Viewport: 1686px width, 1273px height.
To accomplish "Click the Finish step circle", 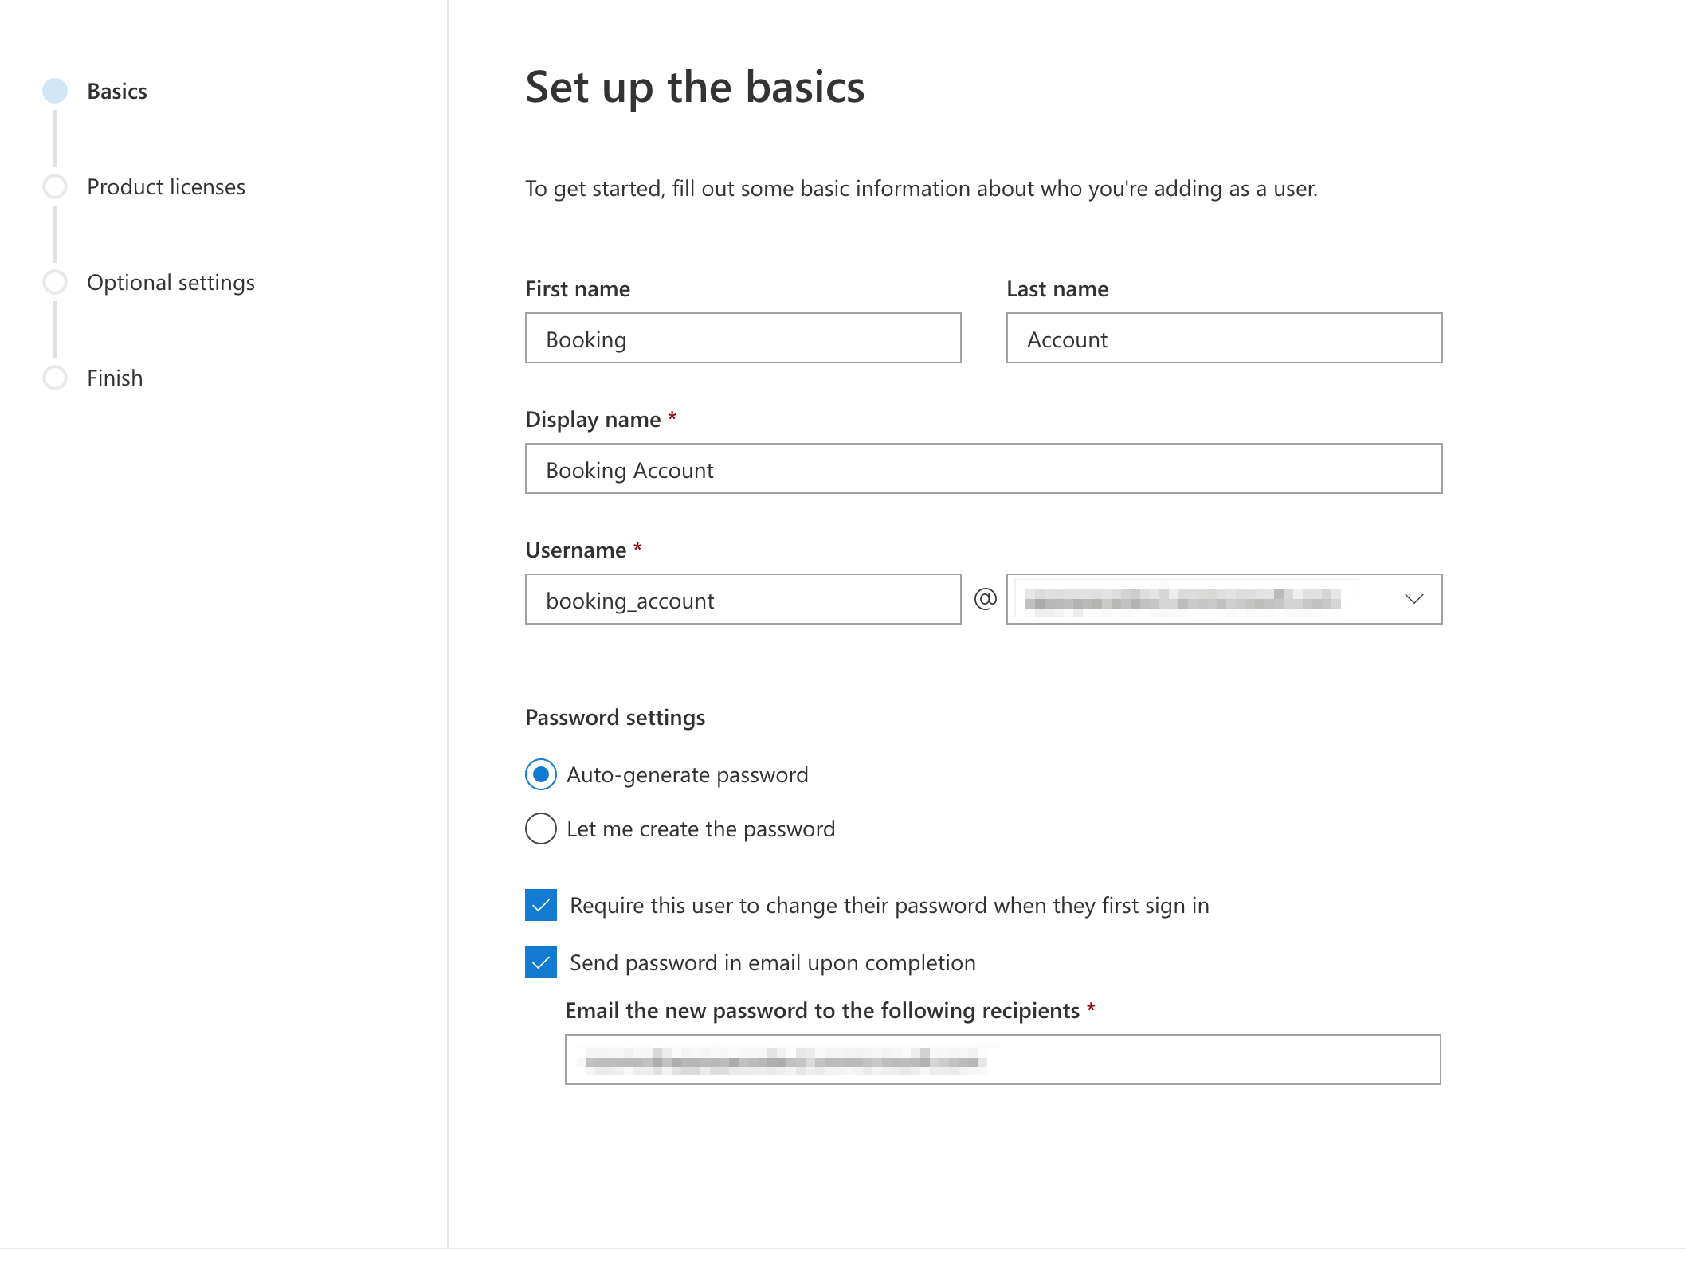I will (x=55, y=378).
